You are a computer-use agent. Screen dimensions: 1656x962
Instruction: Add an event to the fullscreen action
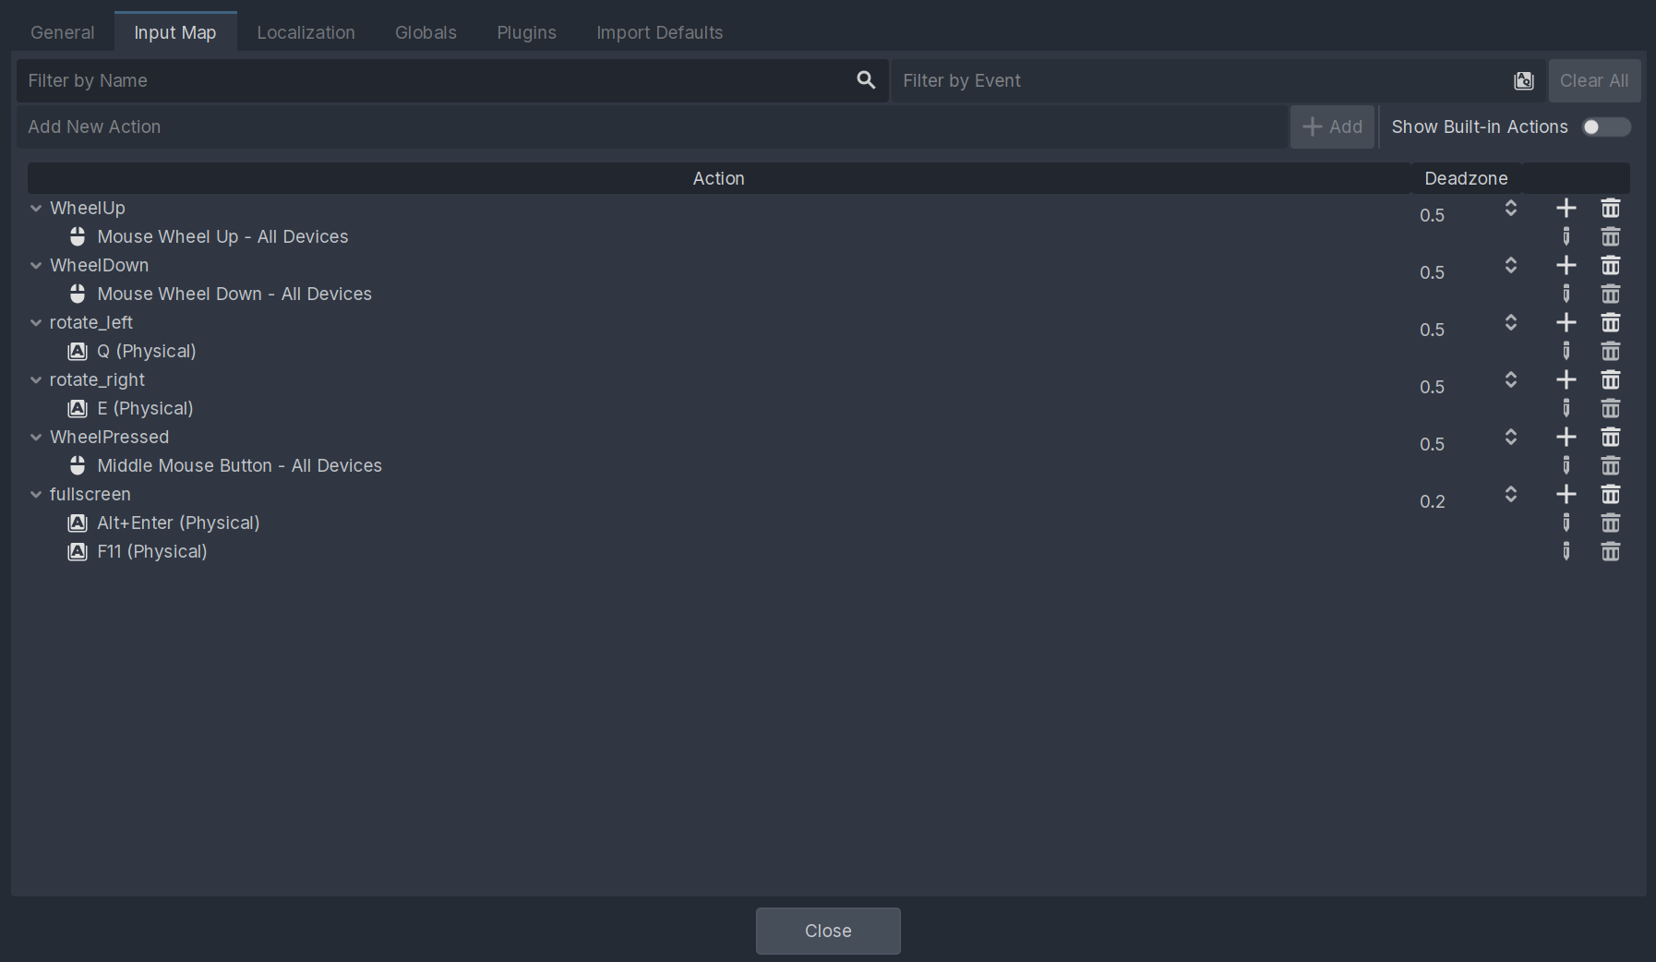[1566, 495]
